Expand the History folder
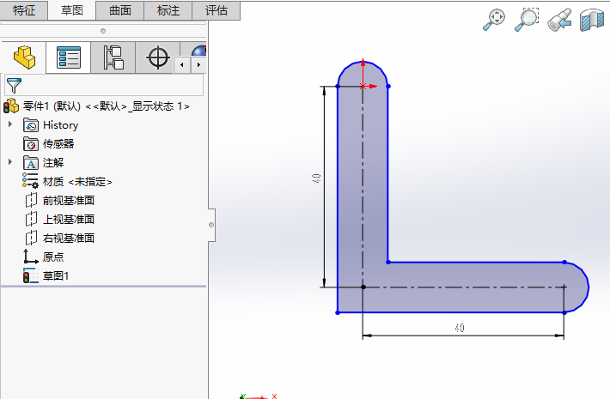This screenshot has height=399, width=610. coord(10,124)
